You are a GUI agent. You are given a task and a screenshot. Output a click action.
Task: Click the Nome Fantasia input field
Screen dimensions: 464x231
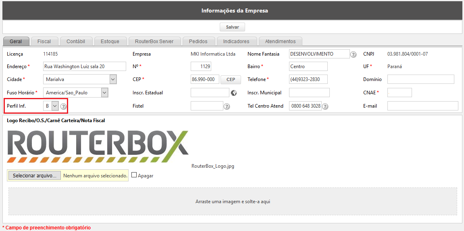point(320,54)
